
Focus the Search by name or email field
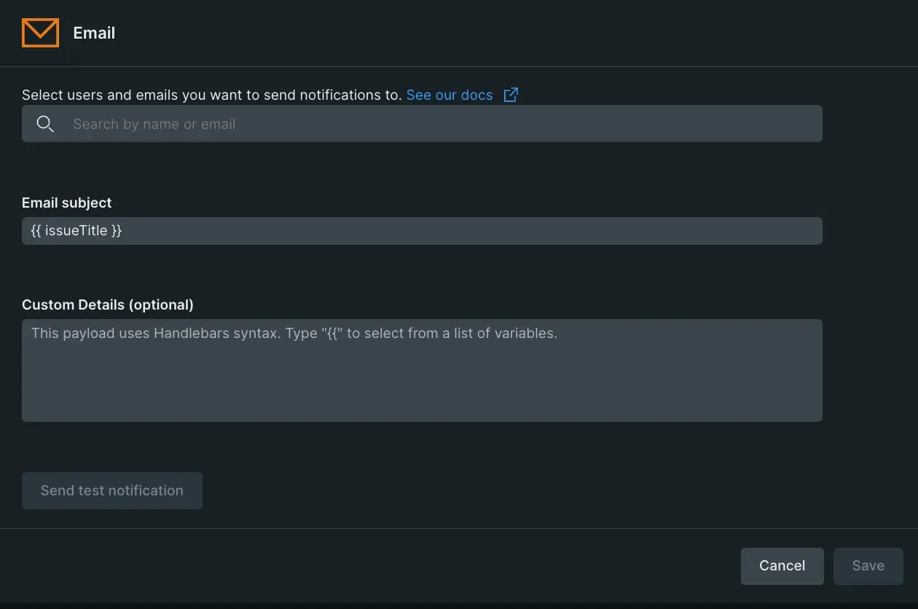coord(437,124)
